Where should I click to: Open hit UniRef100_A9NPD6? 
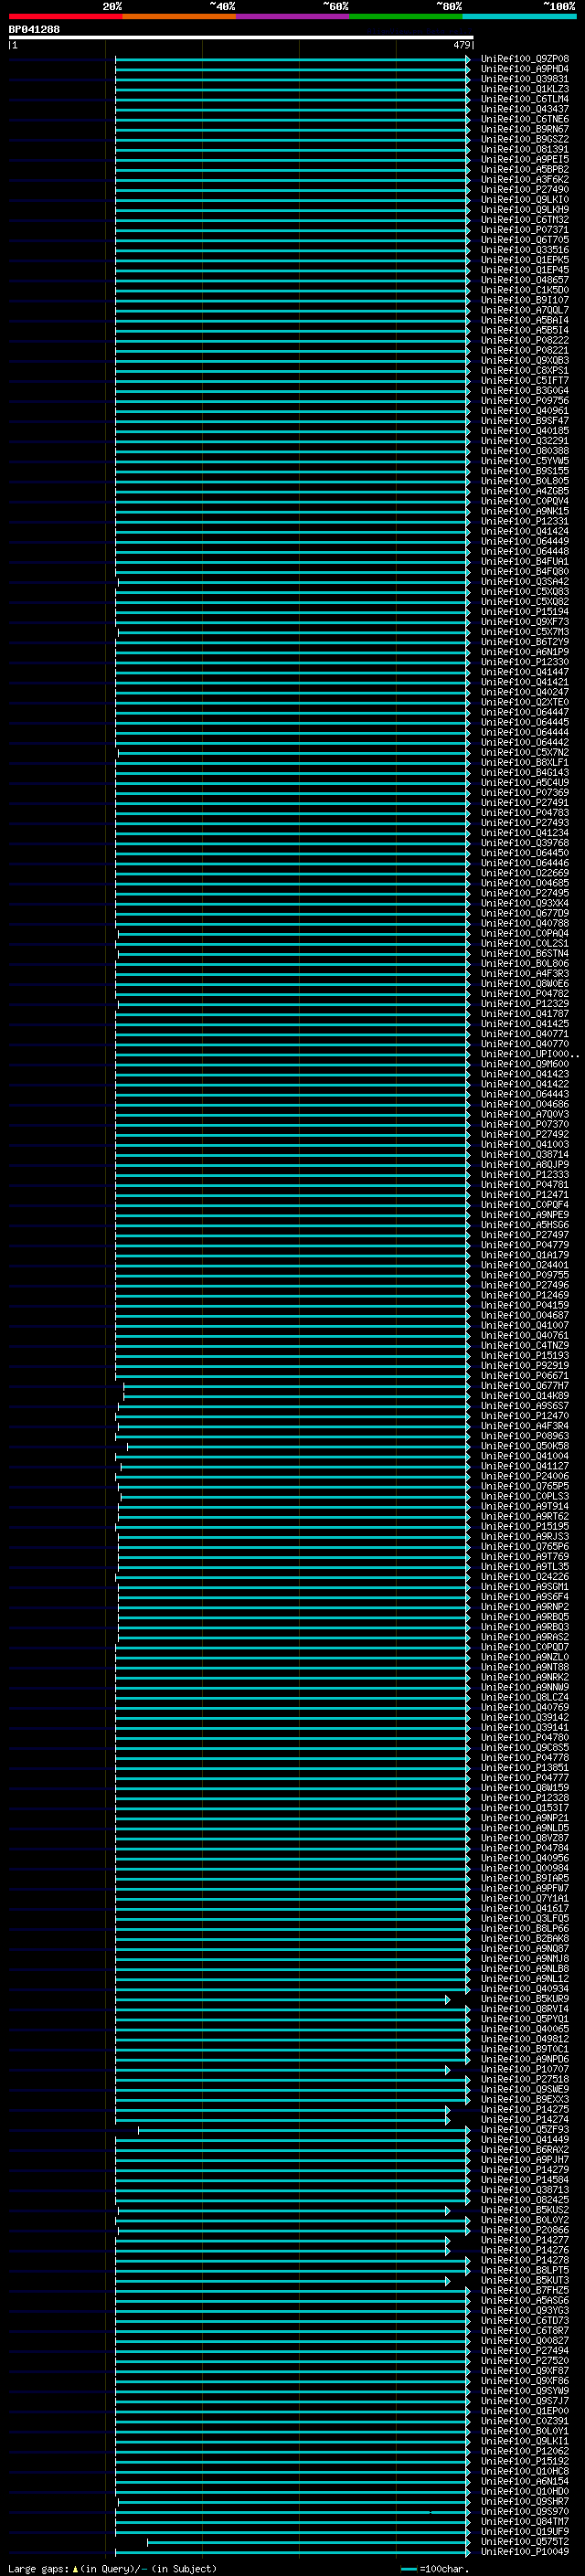click(x=525, y=2059)
